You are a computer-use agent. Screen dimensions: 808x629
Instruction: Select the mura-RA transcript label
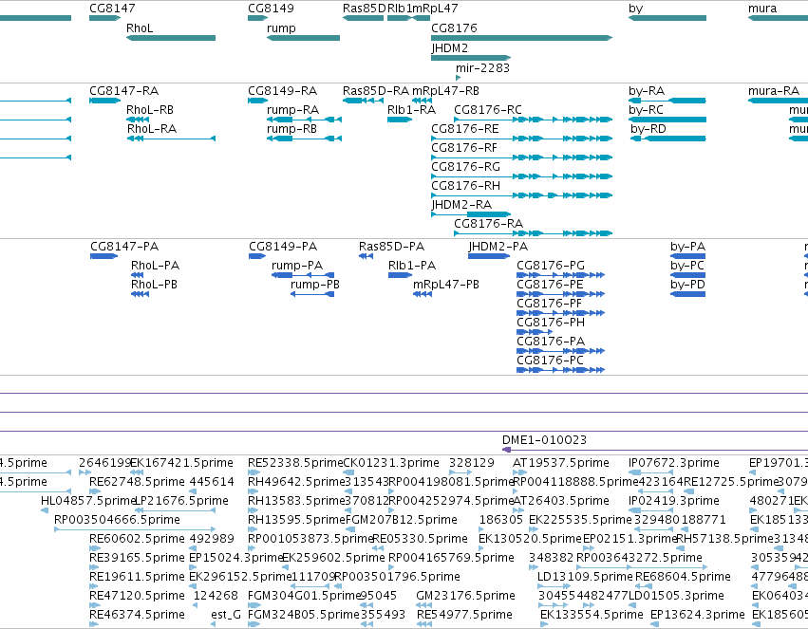point(774,91)
